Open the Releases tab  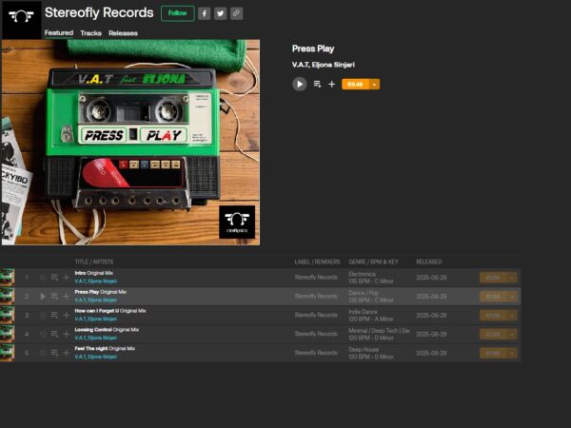tap(123, 33)
